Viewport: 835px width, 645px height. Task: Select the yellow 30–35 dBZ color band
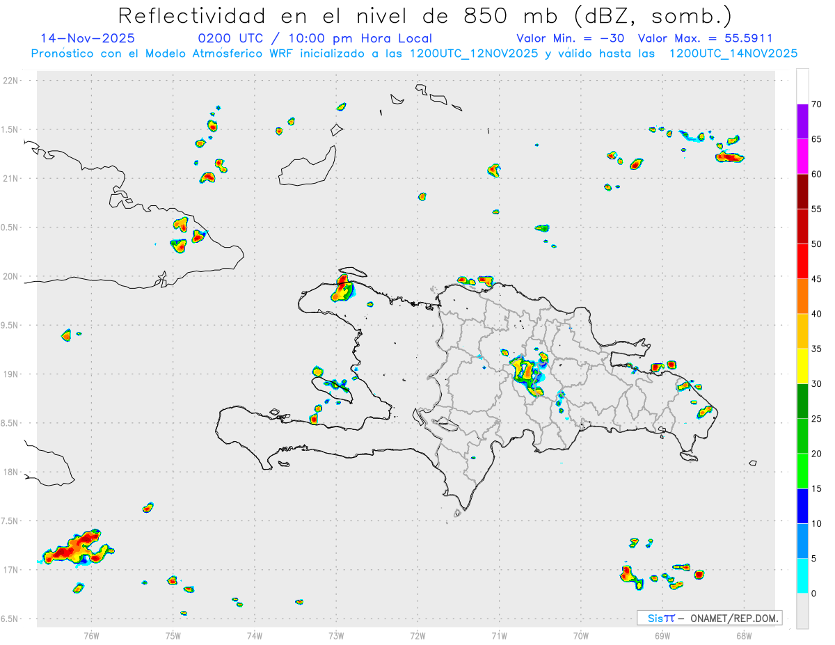[x=802, y=366]
